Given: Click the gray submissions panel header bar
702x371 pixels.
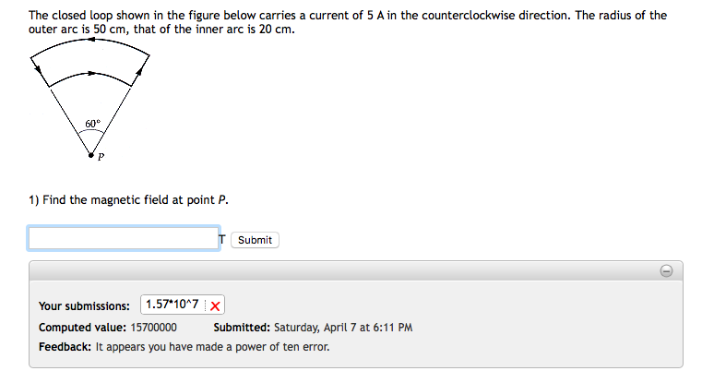Looking at the screenshot, I should [356, 270].
